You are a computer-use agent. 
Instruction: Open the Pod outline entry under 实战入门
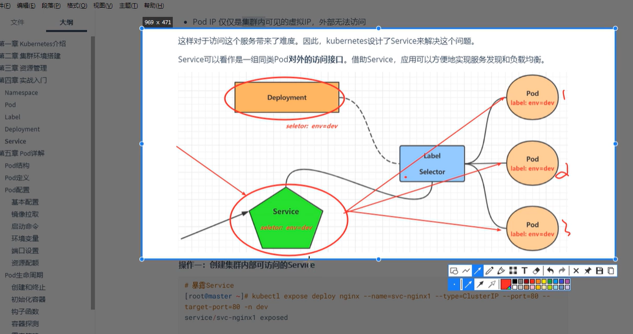coord(10,105)
